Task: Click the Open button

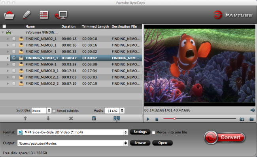Action: pos(163,143)
